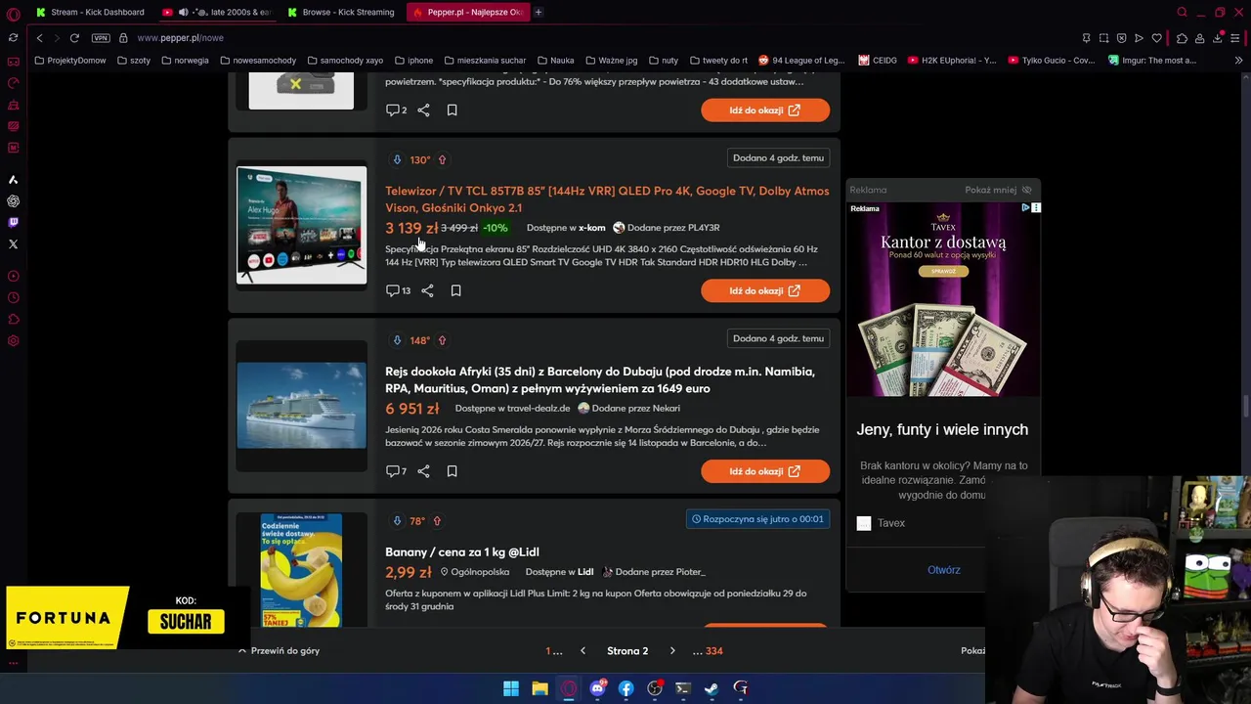Select the Pepper.pl tab
The height and width of the screenshot is (704, 1251).
(x=467, y=12)
